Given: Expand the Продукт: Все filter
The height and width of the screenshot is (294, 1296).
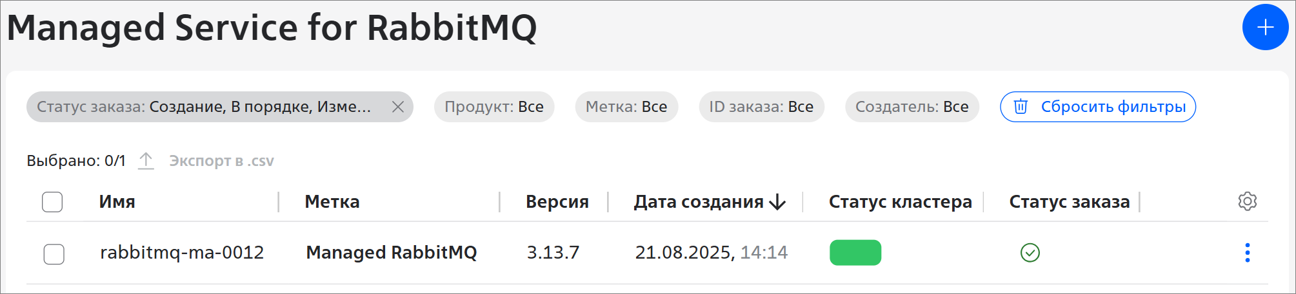Looking at the screenshot, I should (x=493, y=107).
